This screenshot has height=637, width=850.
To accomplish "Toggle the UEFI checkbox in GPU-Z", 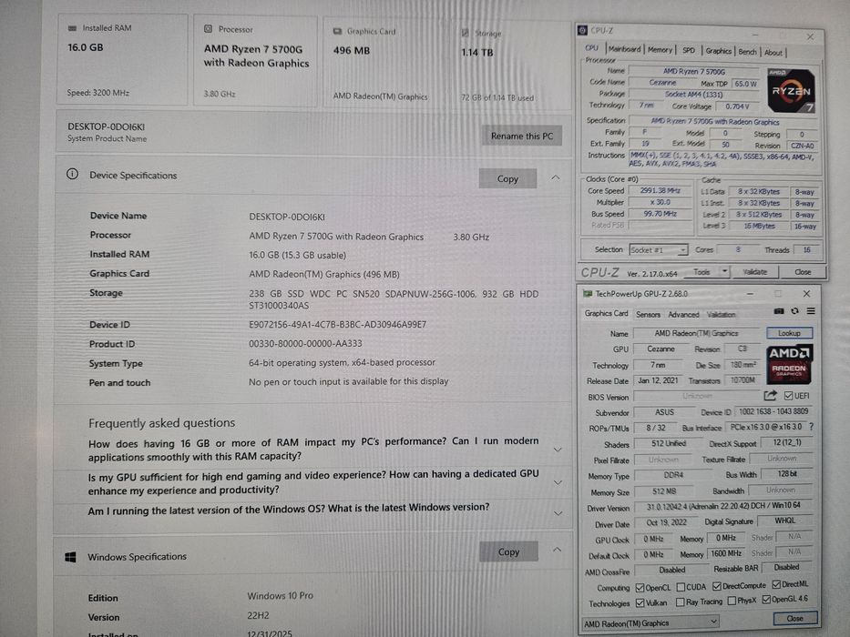I will click(788, 396).
